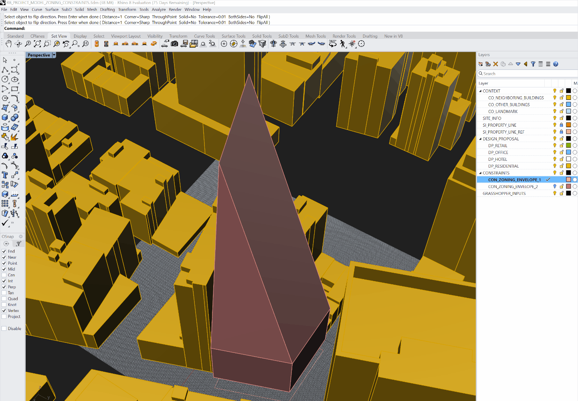Image resolution: width=578 pixels, height=401 pixels.
Task: Click the Walkabout walking figure icon
Action: [342, 44]
